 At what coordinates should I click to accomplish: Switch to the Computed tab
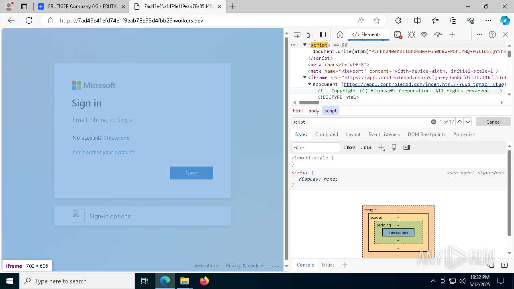(x=326, y=134)
